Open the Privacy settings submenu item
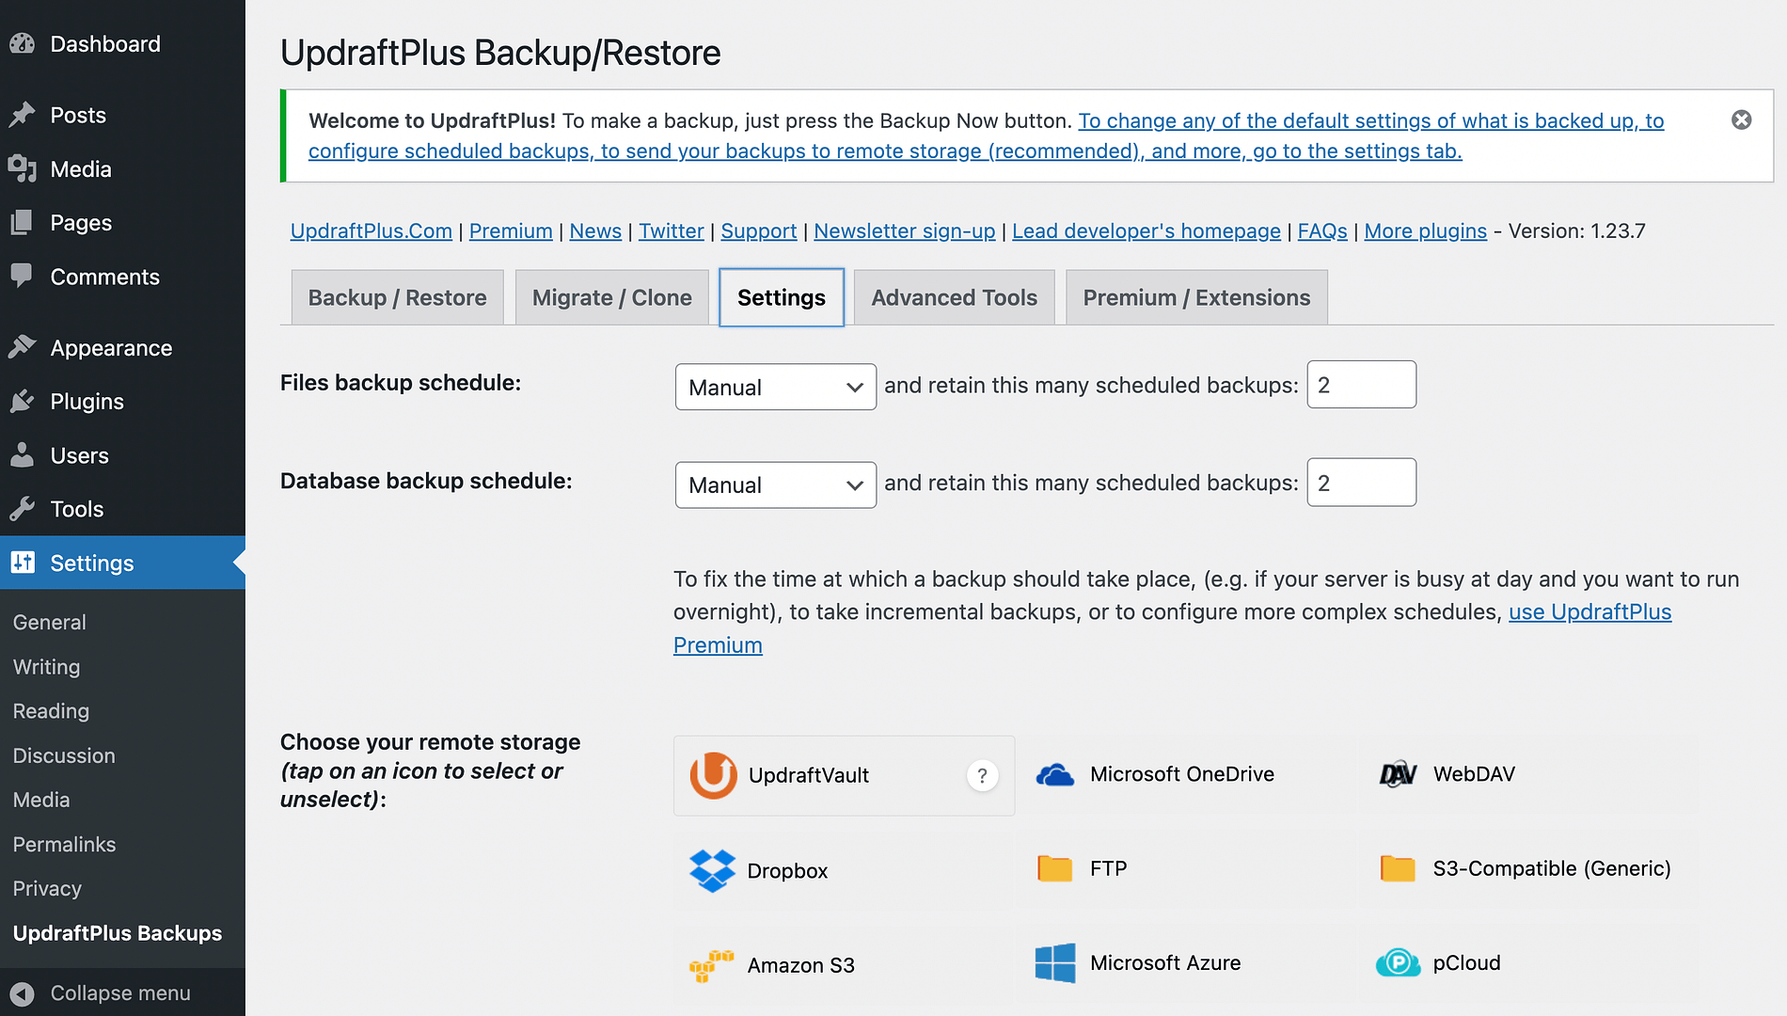Image resolution: width=1787 pixels, height=1016 pixels. click(x=47, y=888)
